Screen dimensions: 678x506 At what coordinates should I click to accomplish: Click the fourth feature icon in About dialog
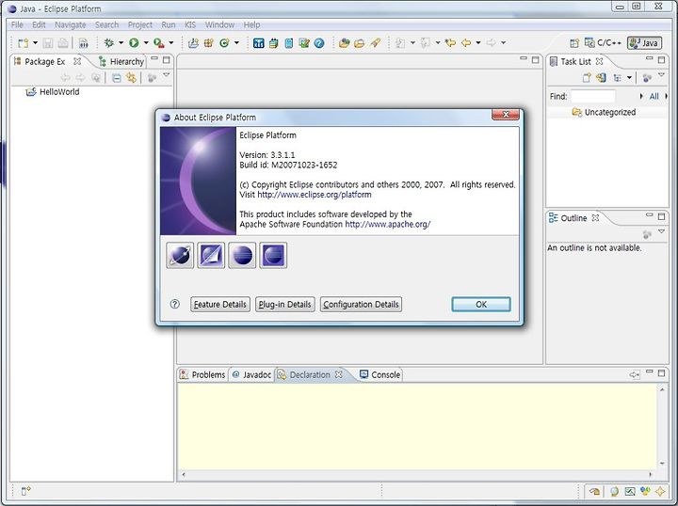coord(273,255)
